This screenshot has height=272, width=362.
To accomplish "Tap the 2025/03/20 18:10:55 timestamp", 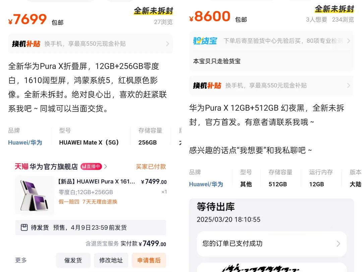I will (229, 220).
